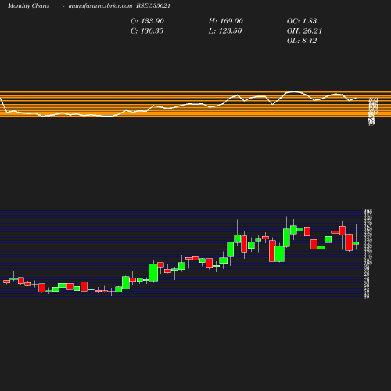
Task: Click the BSE 535621 symbol label
Action: point(153,6)
